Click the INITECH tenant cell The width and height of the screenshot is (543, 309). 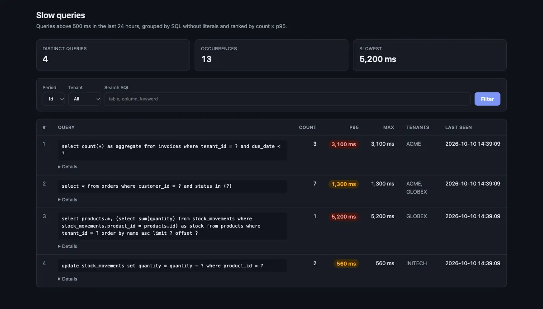tap(417, 263)
